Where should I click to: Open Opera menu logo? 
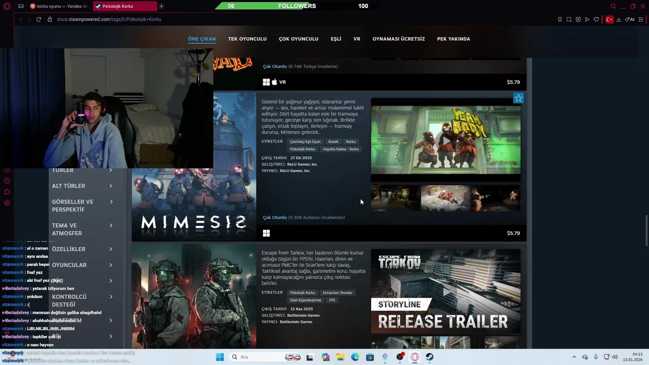[7, 6]
